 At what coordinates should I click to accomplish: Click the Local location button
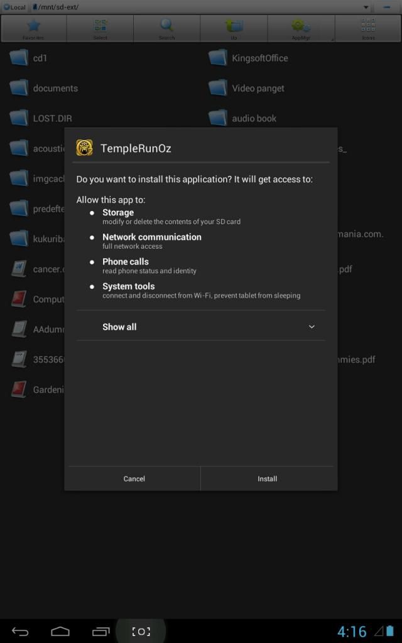pyautogui.click(x=14, y=7)
